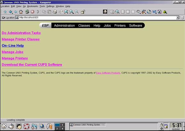Print the page with the printer icon
The height and width of the screenshot is (131, 185).
(x=55, y=12)
